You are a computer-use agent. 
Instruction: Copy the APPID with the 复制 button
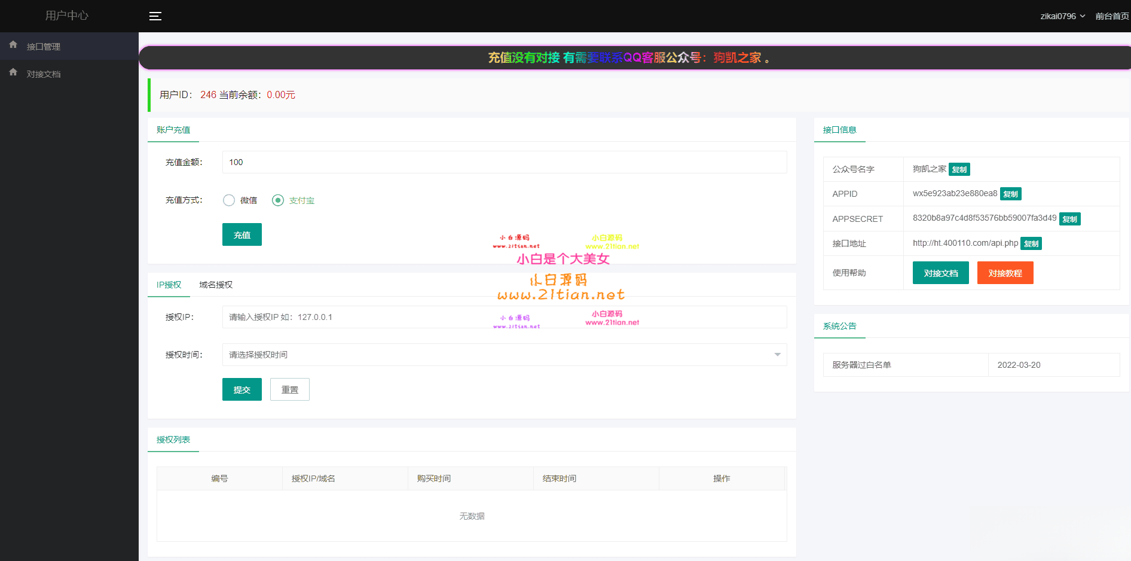pos(1010,194)
